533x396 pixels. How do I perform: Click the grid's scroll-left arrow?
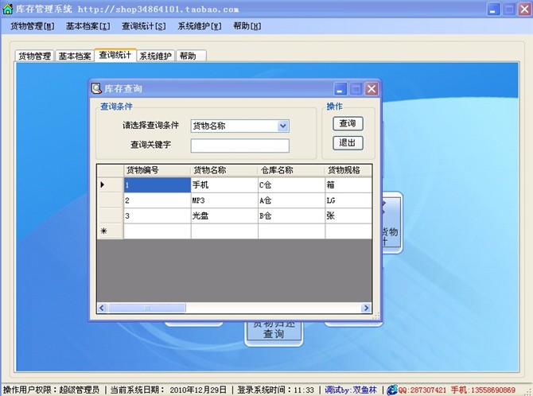coord(102,308)
